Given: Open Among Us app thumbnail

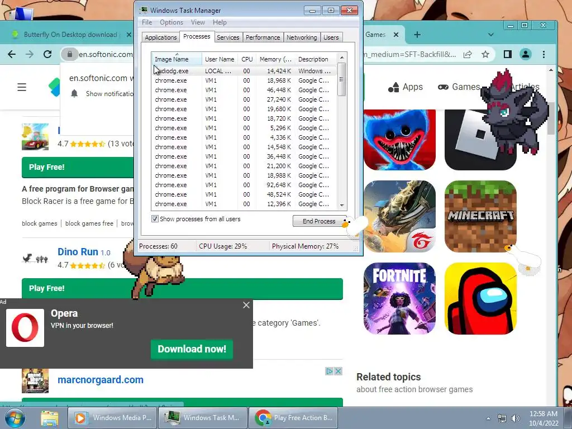Looking at the screenshot, I should pyautogui.click(x=480, y=298).
